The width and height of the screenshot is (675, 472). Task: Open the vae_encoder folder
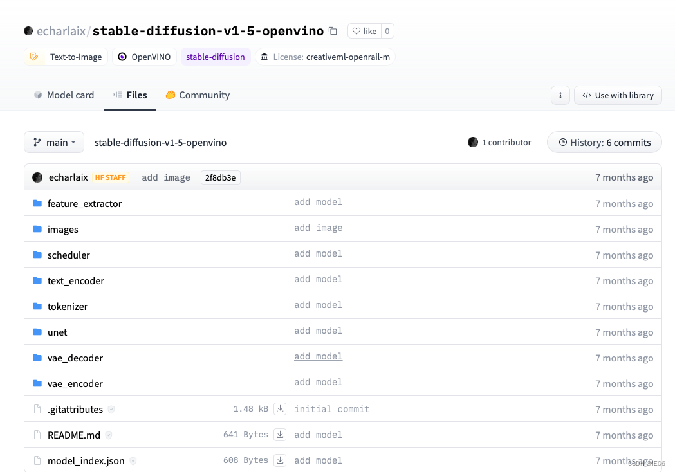tap(75, 384)
